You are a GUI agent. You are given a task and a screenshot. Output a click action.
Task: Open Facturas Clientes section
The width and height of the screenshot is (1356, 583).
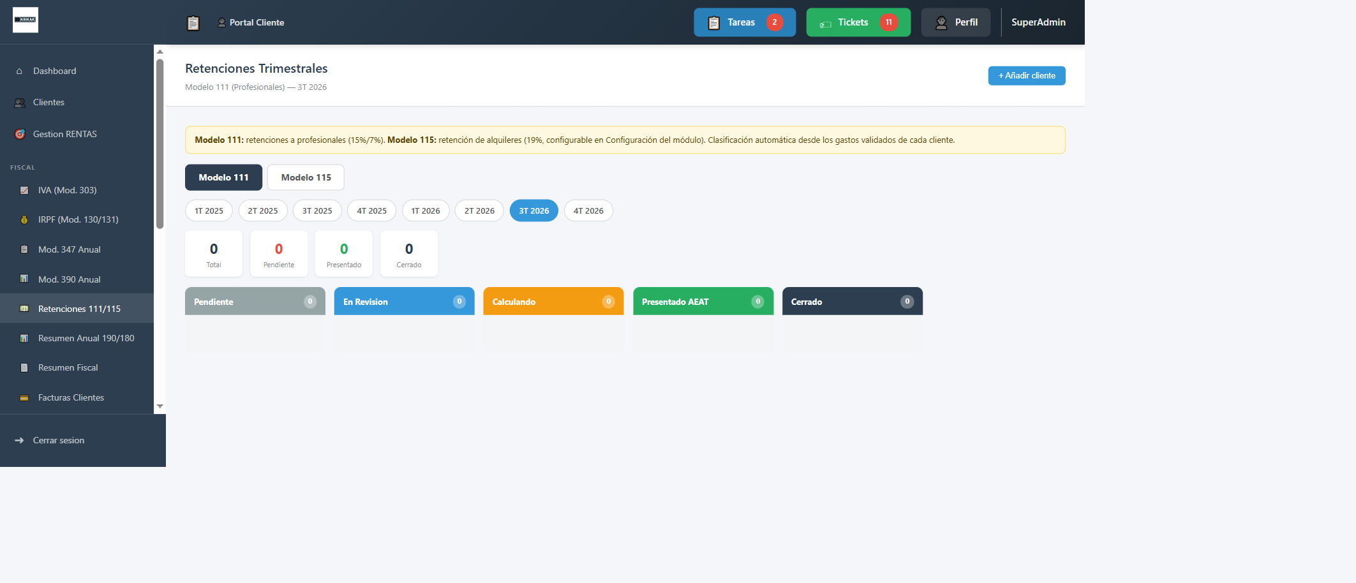pos(77,397)
